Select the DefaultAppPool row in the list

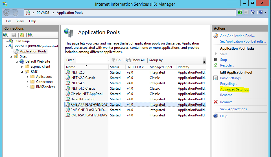point(82,99)
